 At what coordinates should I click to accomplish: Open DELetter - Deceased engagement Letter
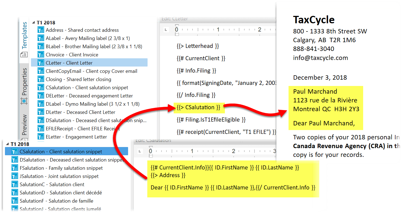coord(89,96)
